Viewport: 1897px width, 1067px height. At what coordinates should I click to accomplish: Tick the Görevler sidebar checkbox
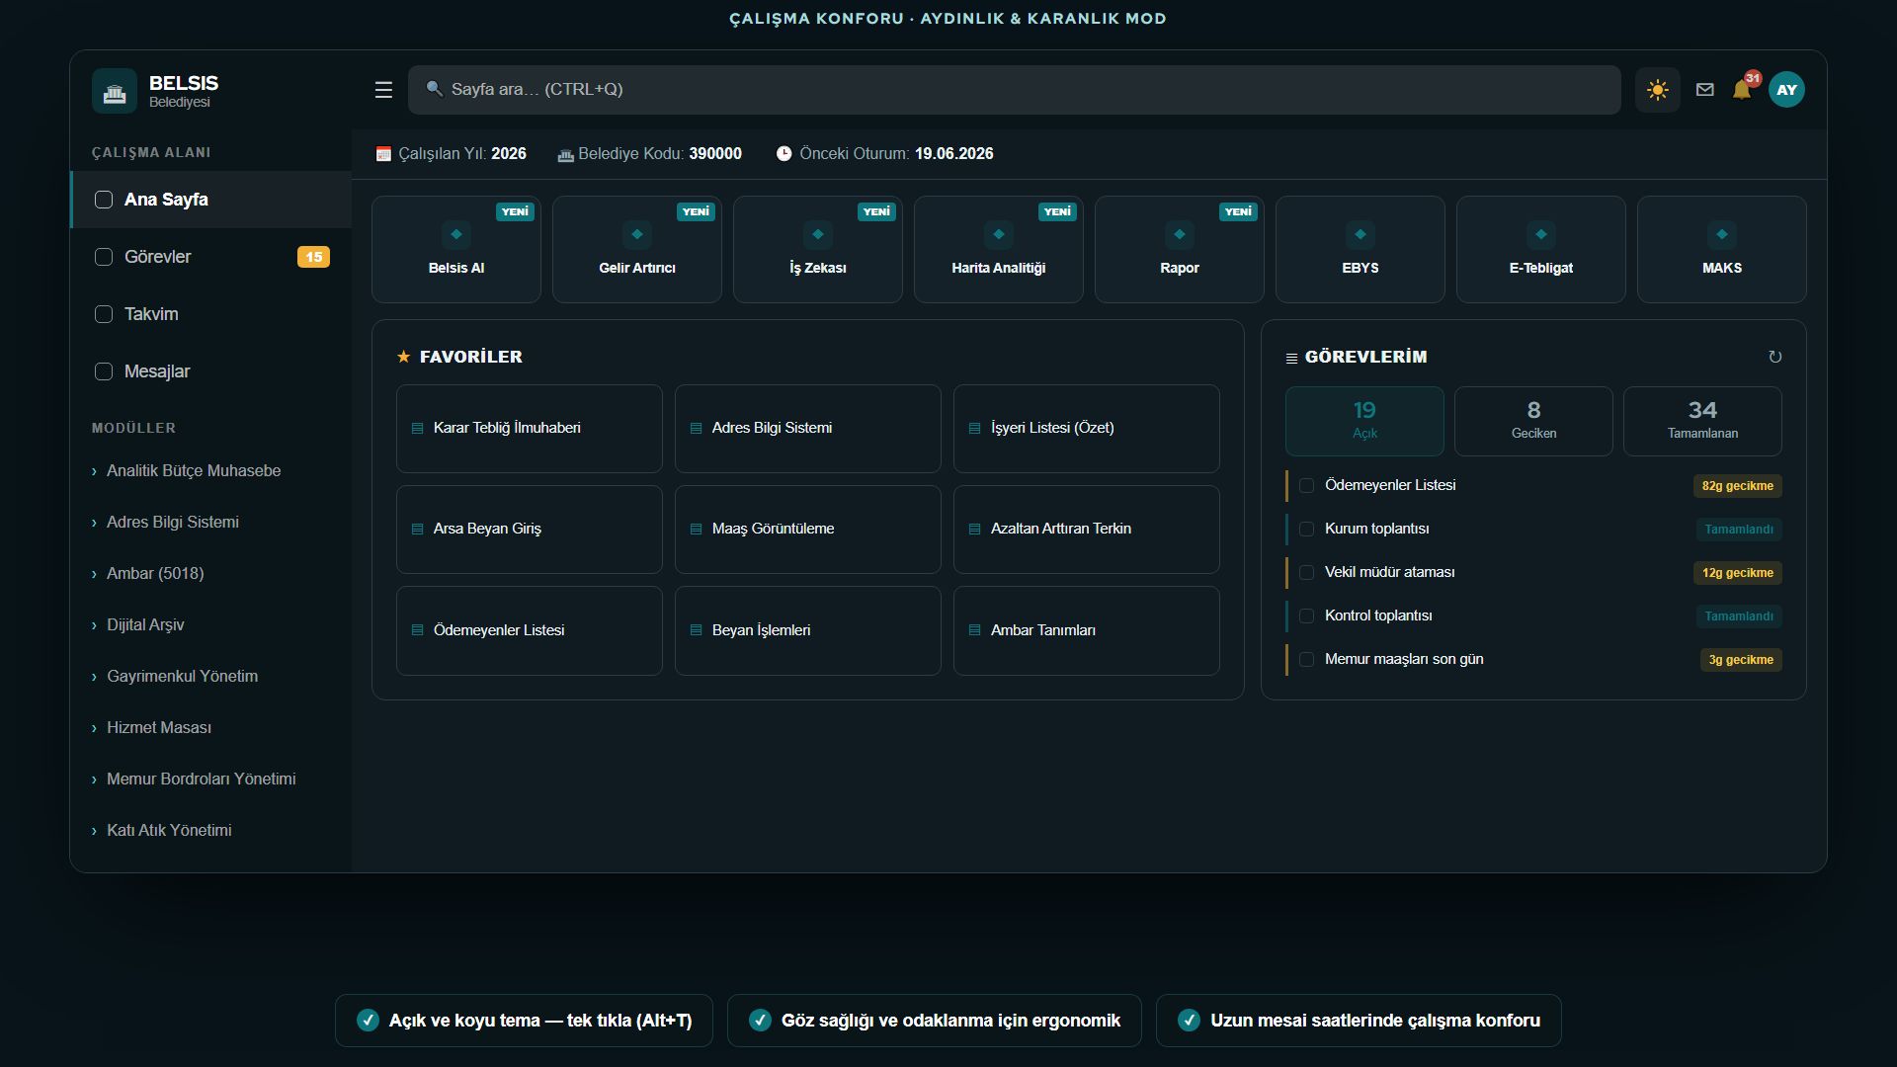(x=104, y=257)
